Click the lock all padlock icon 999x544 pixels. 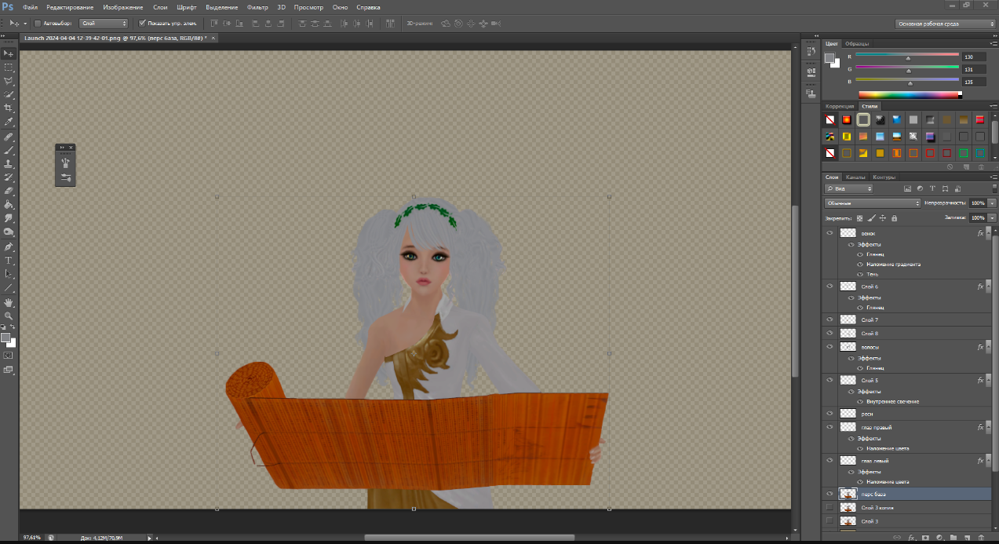893,217
